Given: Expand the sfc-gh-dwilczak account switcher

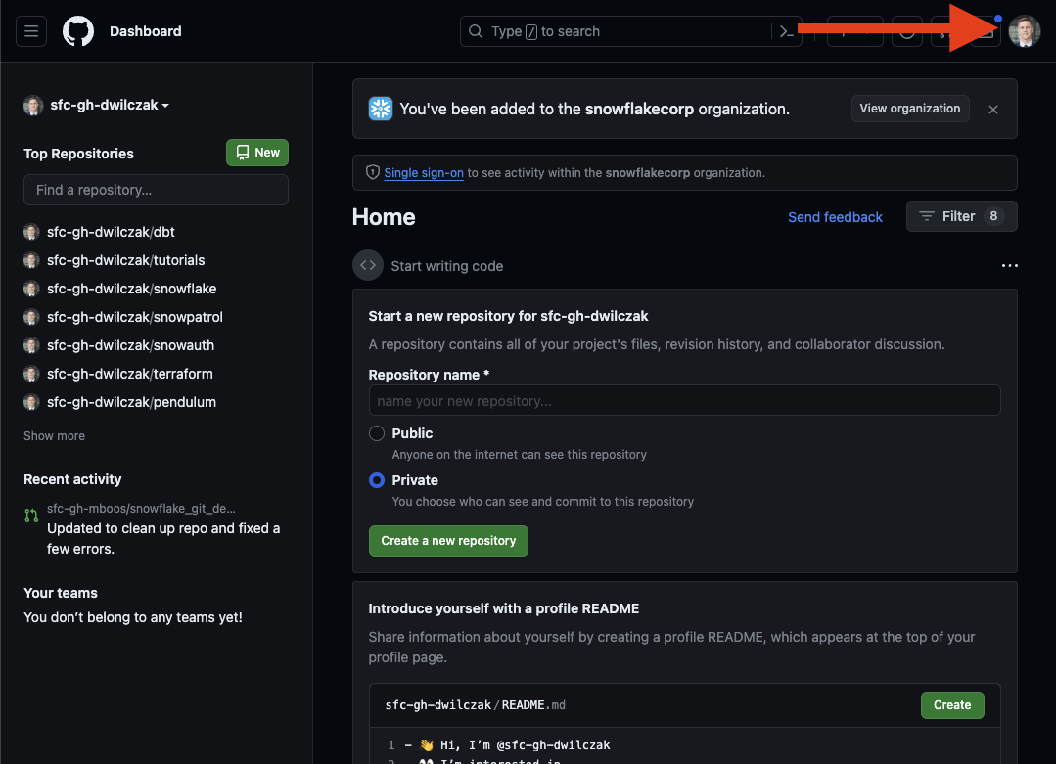Looking at the screenshot, I should [97, 106].
